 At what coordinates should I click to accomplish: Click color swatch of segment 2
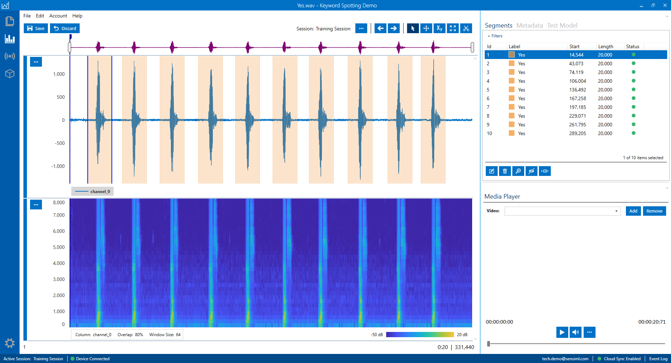coord(512,64)
